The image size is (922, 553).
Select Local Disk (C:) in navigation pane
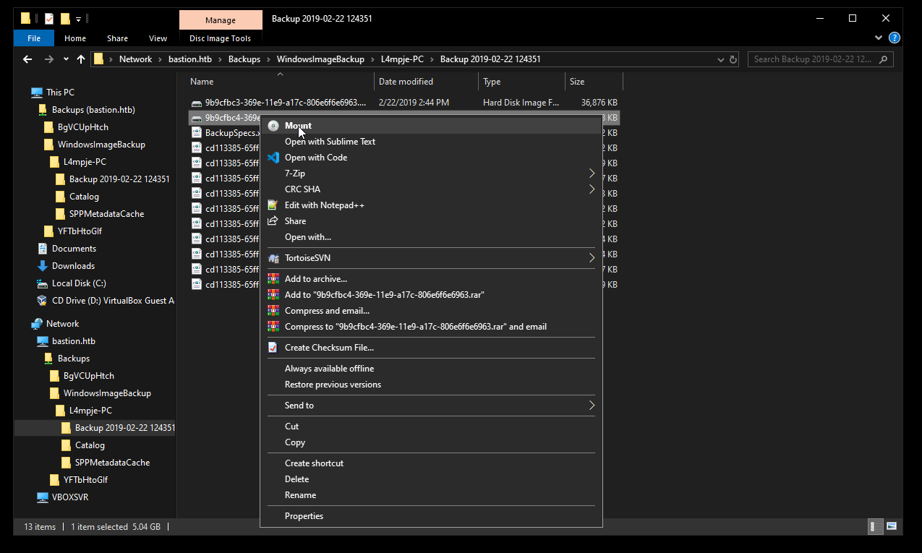[79, 283]
